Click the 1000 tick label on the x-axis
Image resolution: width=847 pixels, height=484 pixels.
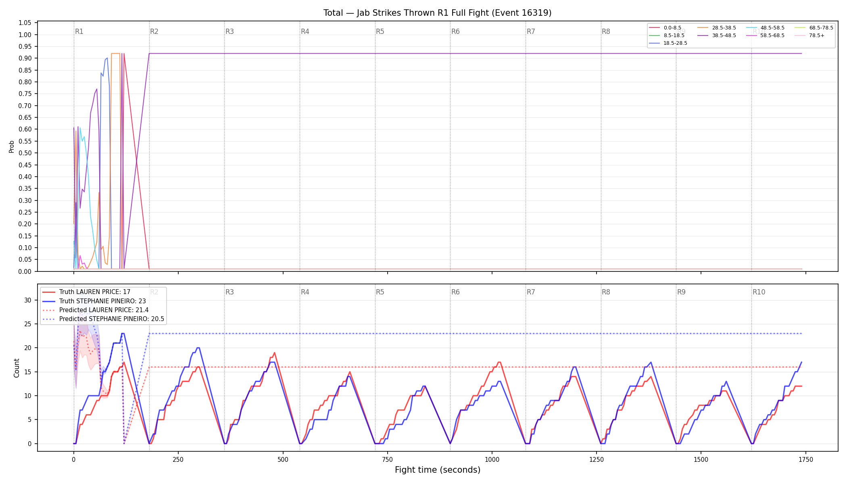click(492, 459)
